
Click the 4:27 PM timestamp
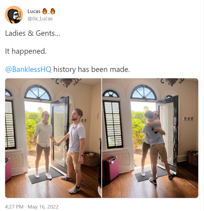14,207
